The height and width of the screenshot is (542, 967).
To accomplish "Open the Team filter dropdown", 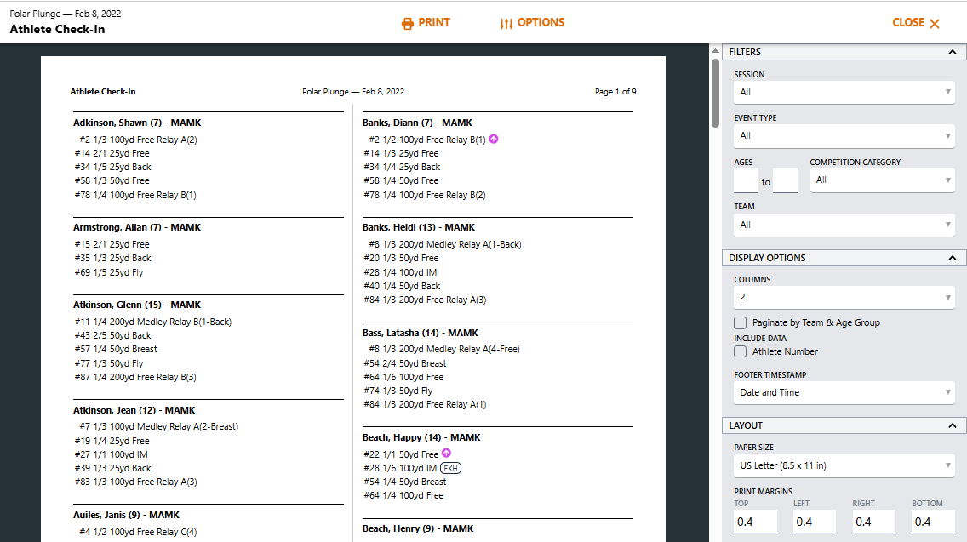I will pyautogui.click(x=844, y=225).
